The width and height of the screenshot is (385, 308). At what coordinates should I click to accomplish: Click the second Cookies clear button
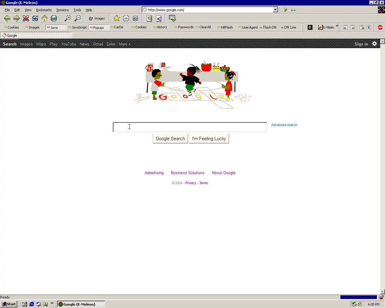coord(139,27)
